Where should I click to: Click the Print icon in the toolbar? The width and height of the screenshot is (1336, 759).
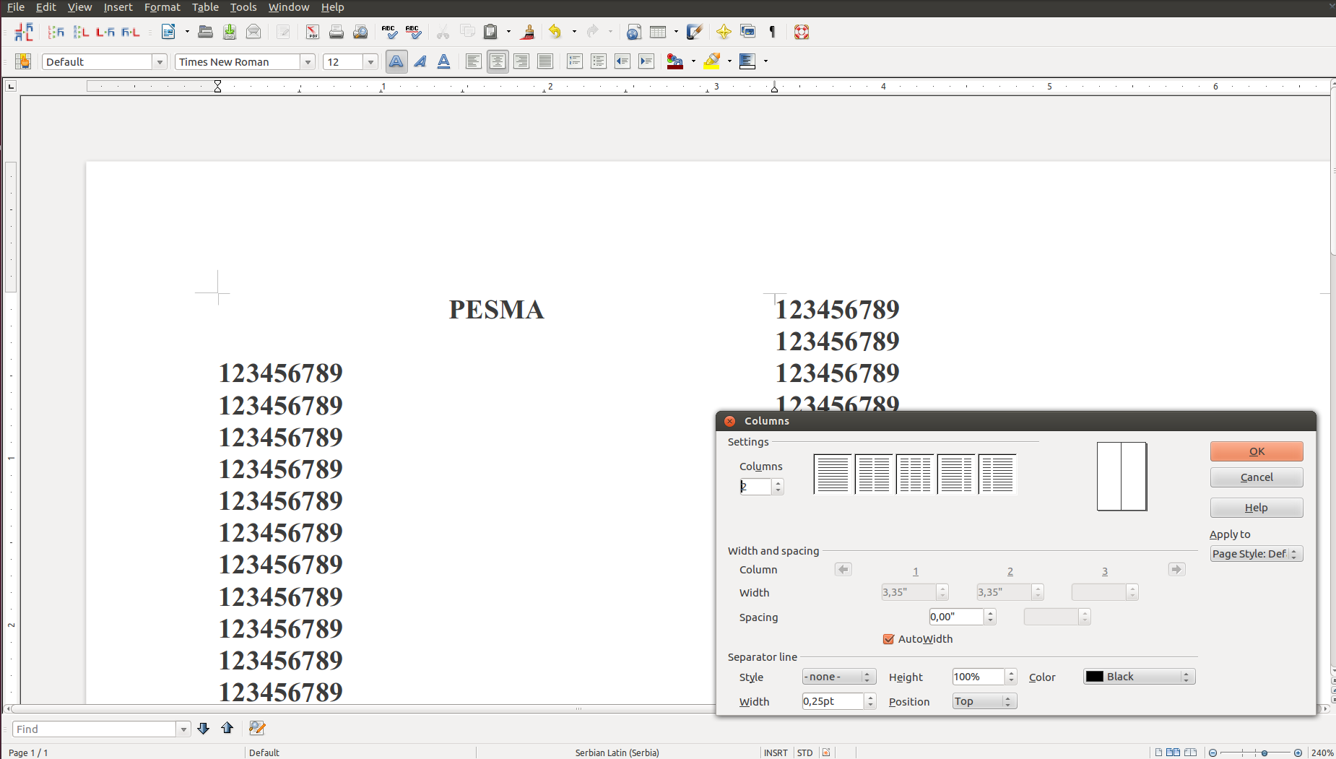click(x=336, y=32)
